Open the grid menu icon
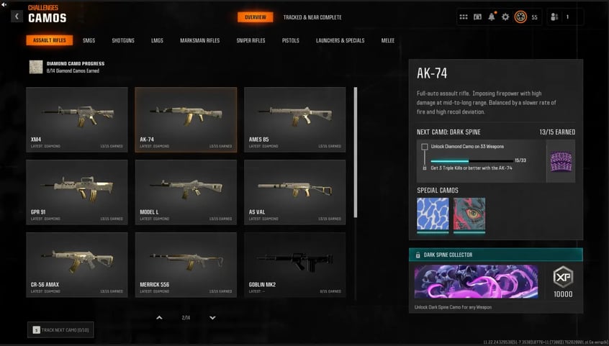 coord(464,17)
